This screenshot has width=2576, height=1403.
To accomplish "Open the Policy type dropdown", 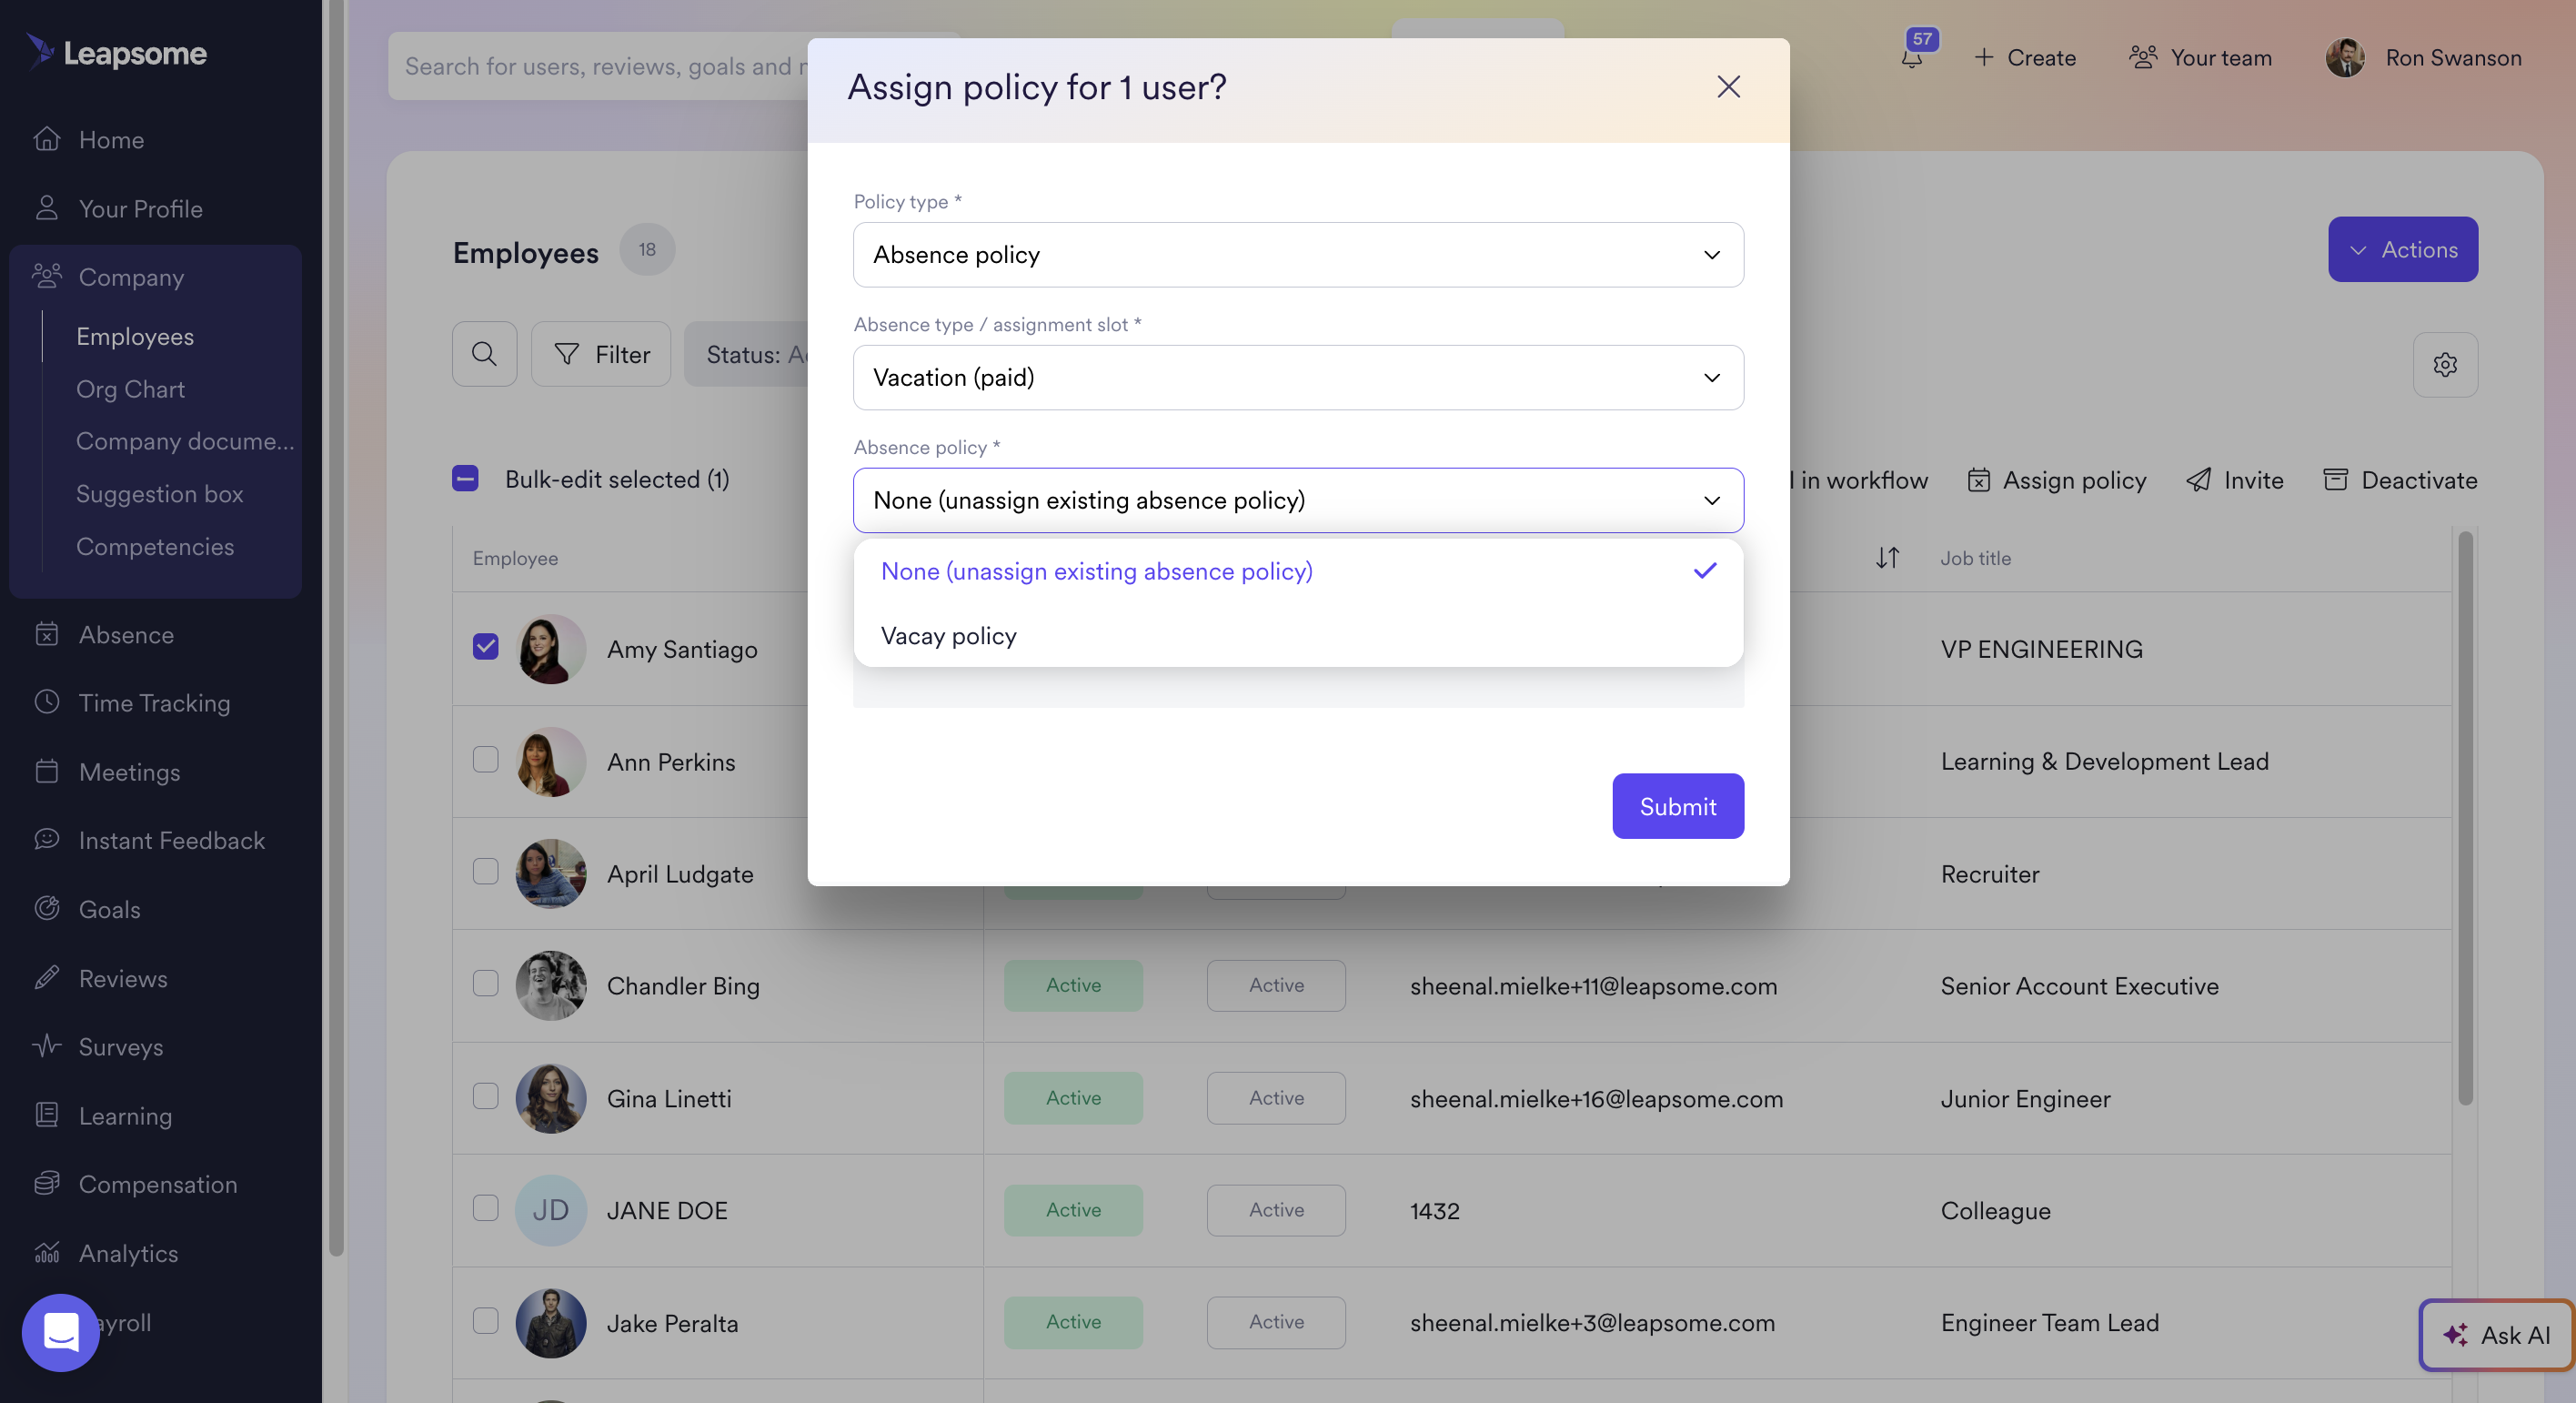I will click(x=1298, y=254).
